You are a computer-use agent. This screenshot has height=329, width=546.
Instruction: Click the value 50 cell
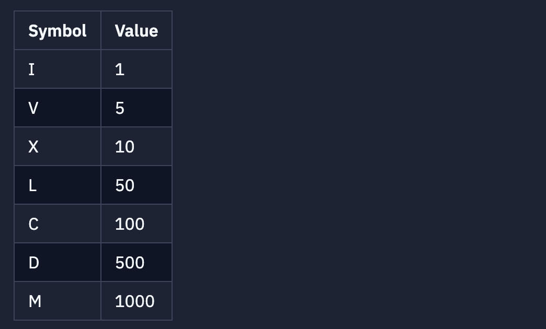[136, 185]
